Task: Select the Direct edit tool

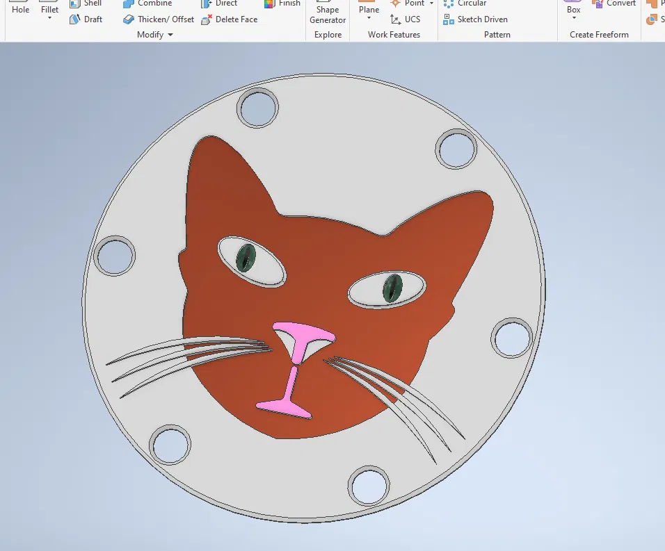Action: (x=219, y=3)
